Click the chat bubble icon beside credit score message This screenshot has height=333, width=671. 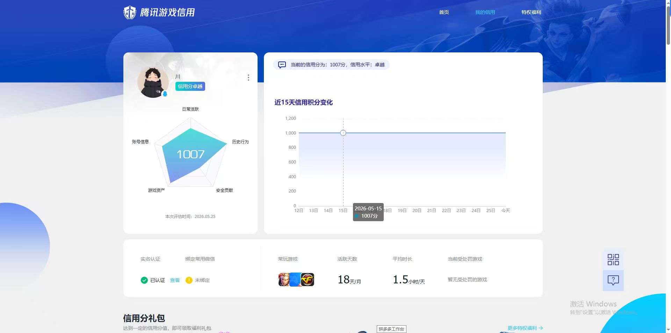click(282, 65)
